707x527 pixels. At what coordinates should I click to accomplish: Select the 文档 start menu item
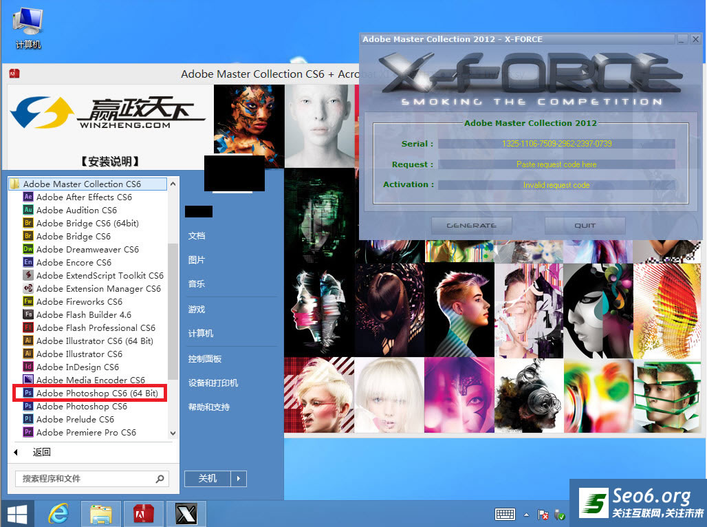pyautogui.click(x=197, y=235)
